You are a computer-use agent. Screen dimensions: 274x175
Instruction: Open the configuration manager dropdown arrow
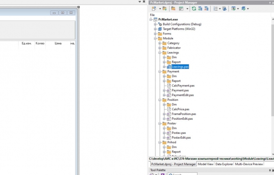[238, 9]
